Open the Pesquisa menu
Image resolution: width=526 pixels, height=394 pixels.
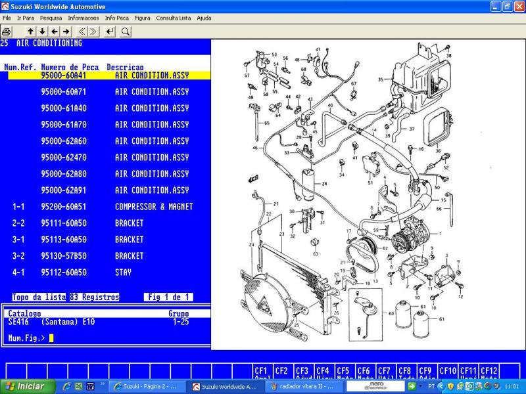(51, 18)
